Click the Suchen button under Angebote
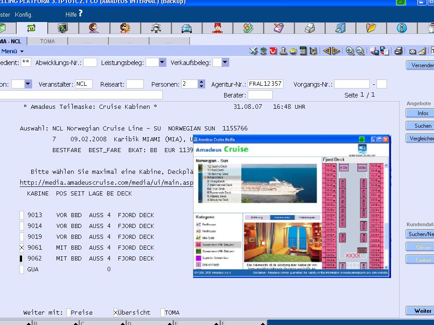This screenshot has width=434, height=325. click(x=420, y=126)
